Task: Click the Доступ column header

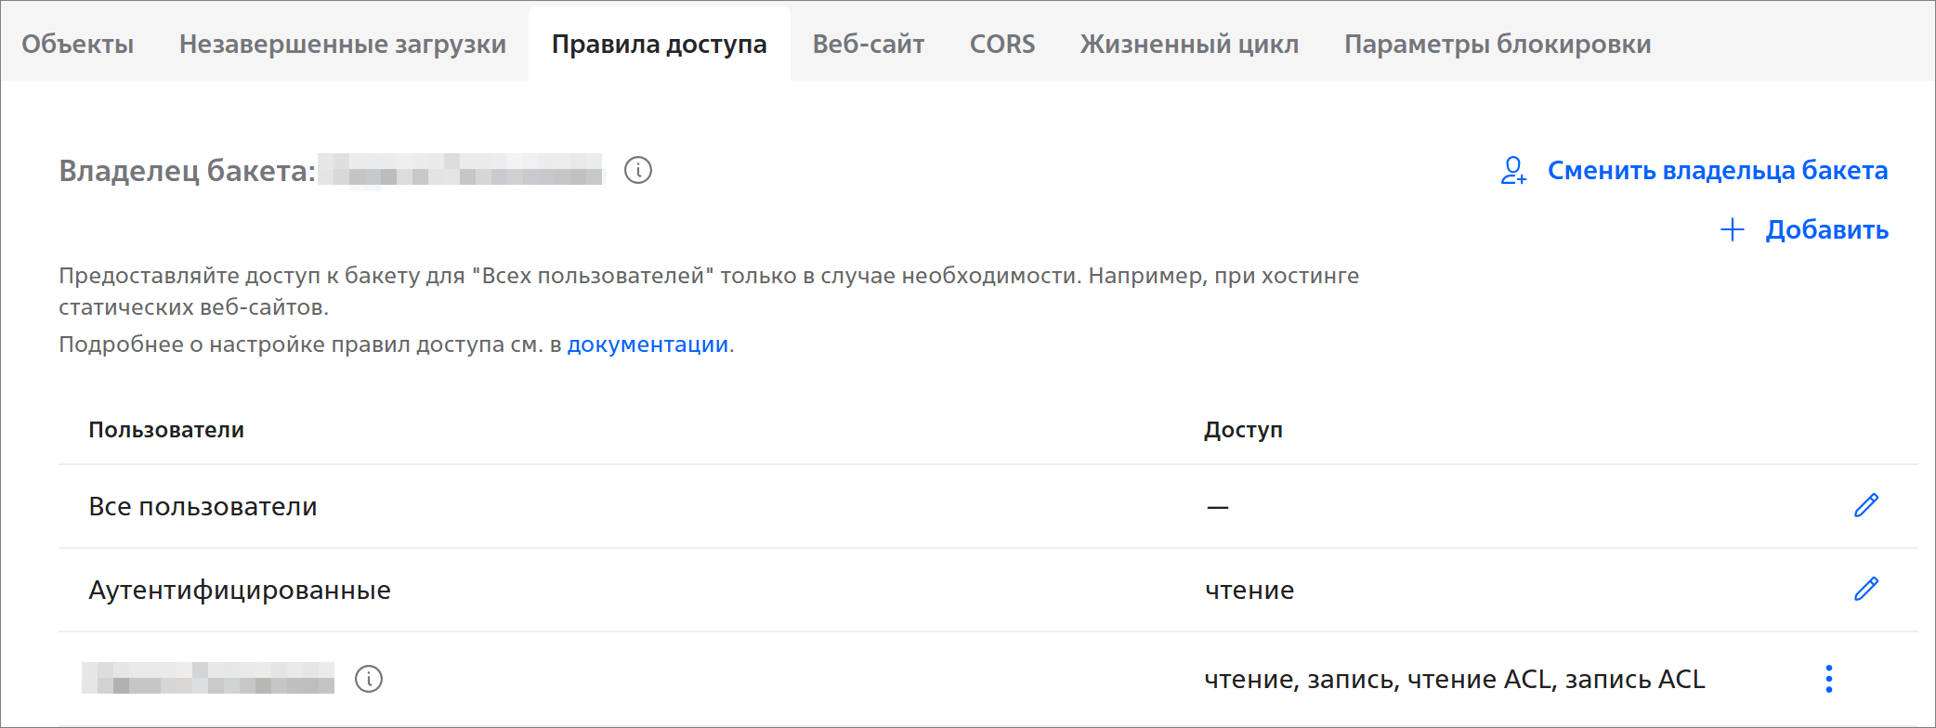Action: [1243, 430]
